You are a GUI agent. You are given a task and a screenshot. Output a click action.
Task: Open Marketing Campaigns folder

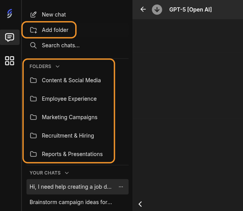coord(69,117)
